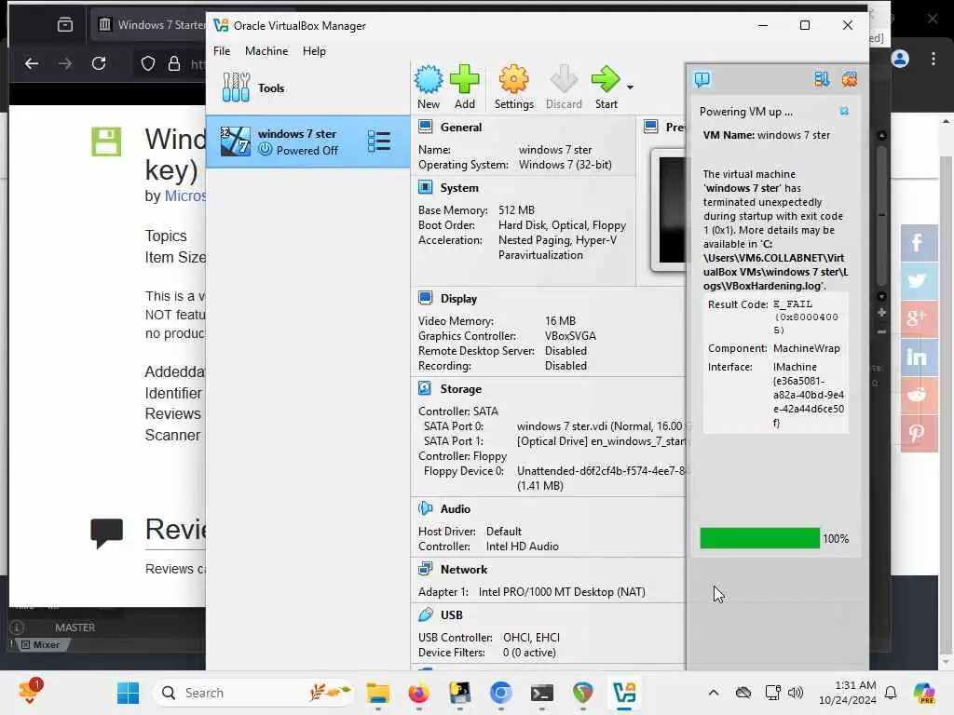Click the Audio speaker icon
The width and height of the screenshot is (954, 715).
point(425,508)
